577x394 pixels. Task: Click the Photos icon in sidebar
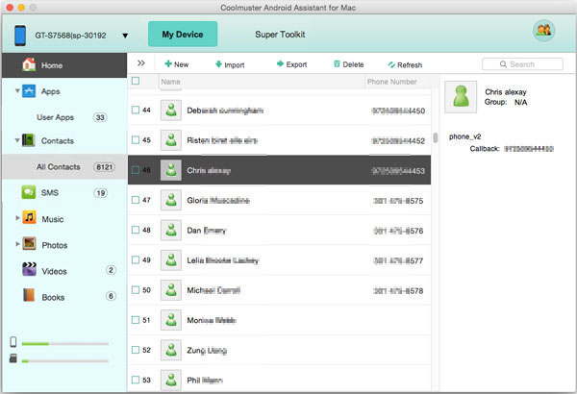[30, 245]
